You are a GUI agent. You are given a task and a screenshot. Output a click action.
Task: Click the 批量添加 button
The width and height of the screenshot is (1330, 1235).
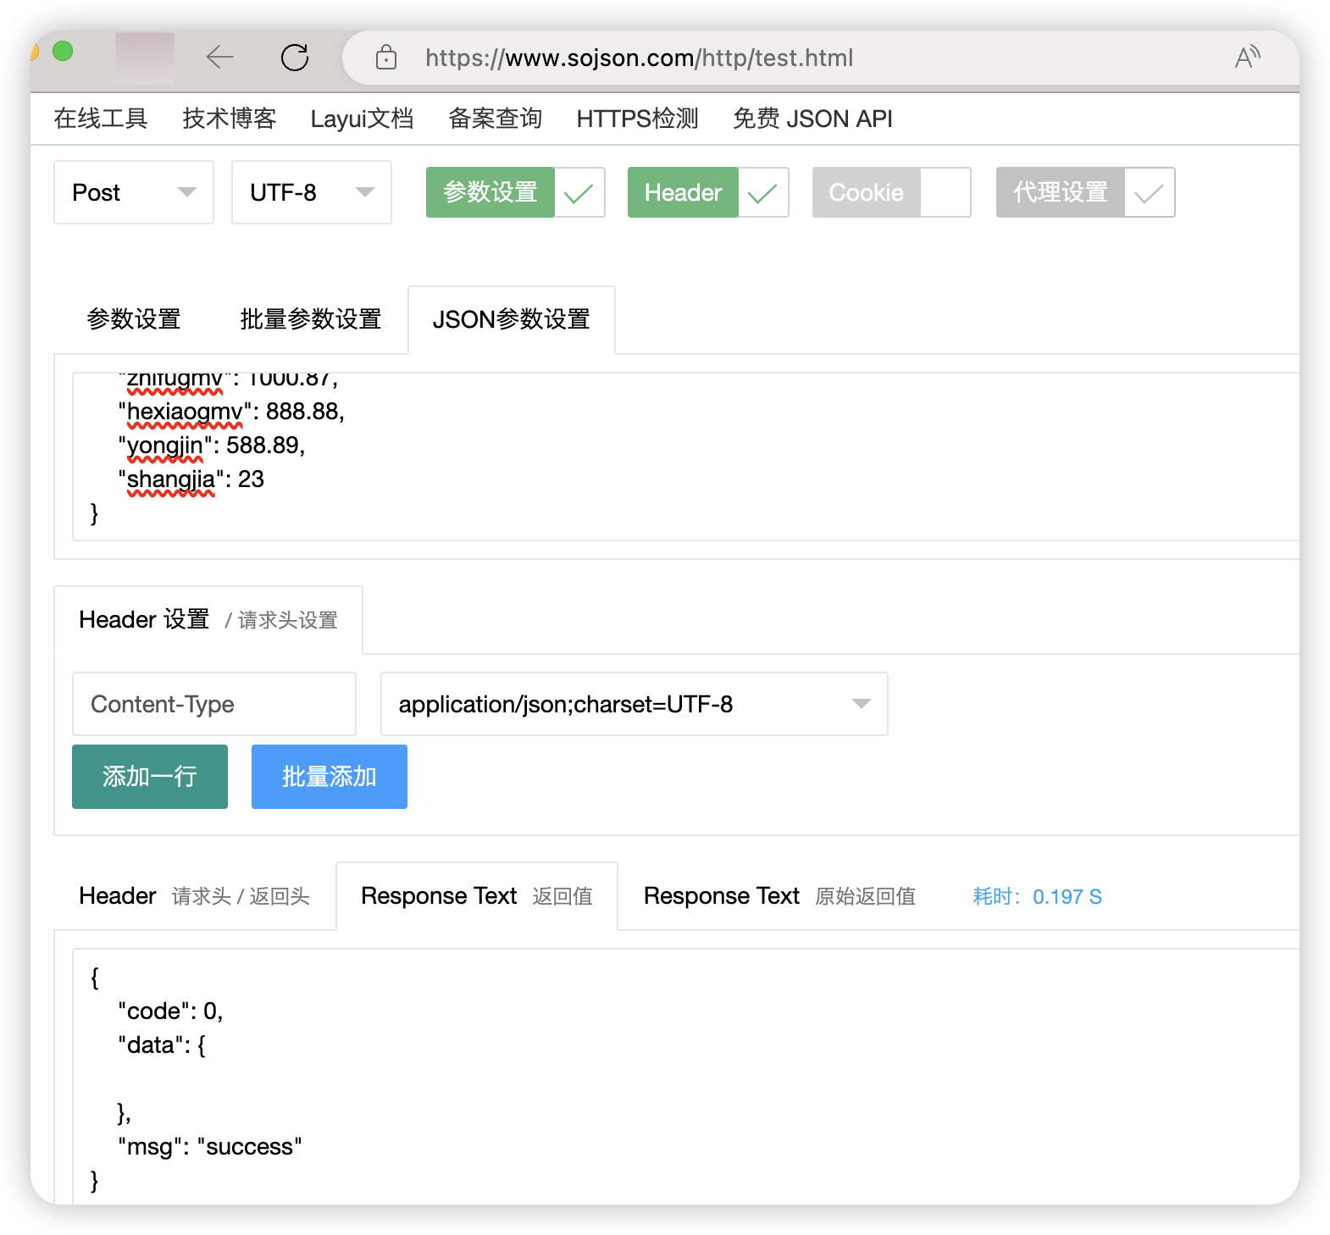[330, 777]
